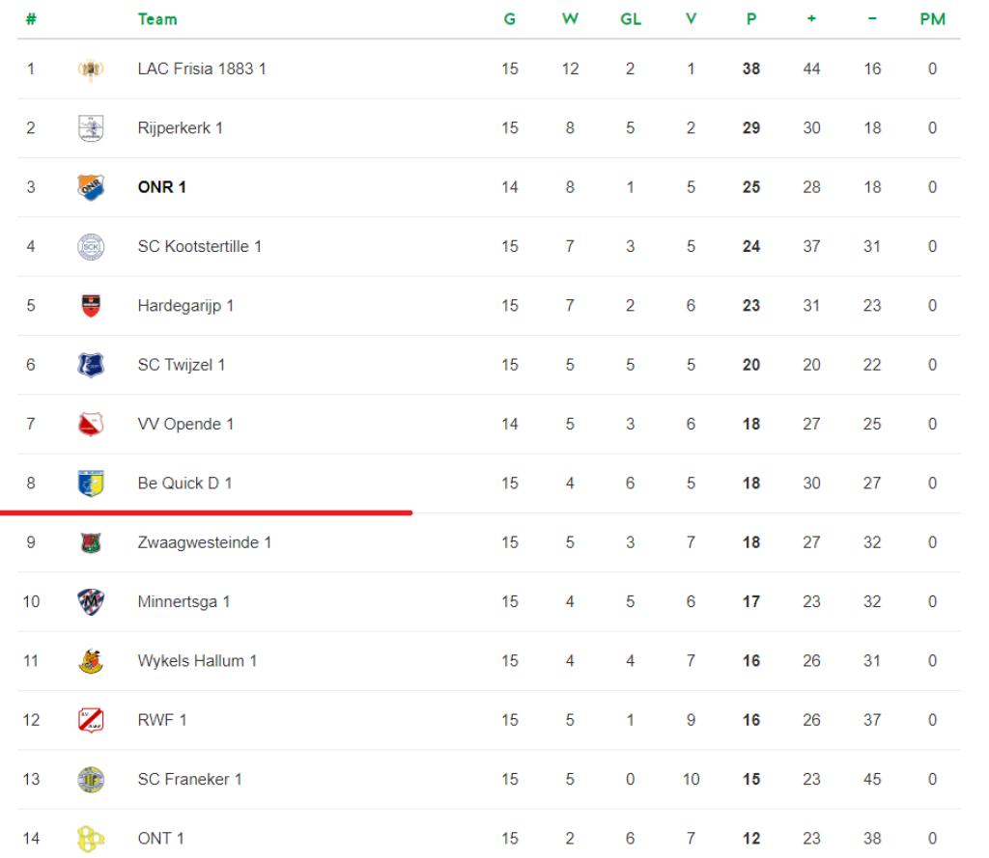Open the Rijperkerk club logo
The width and height of the screenshot is (989, 858).
coord(91,128)
